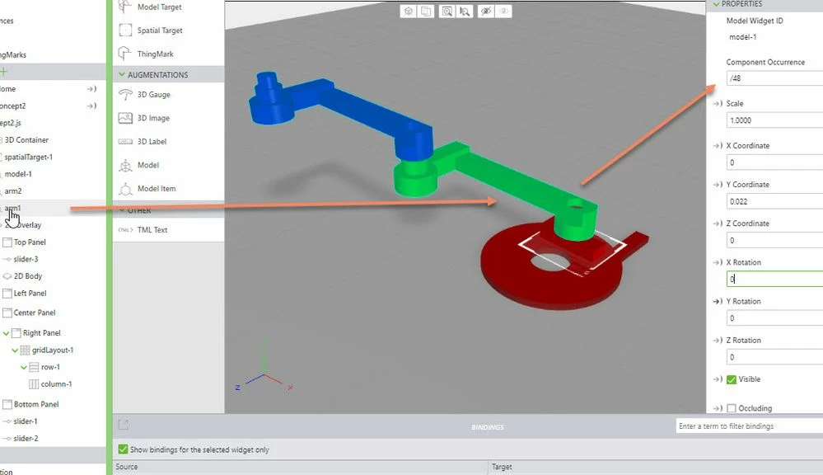
Task: Open binding arrow icon beside Y Coordinate
Action: click(718, 185)
